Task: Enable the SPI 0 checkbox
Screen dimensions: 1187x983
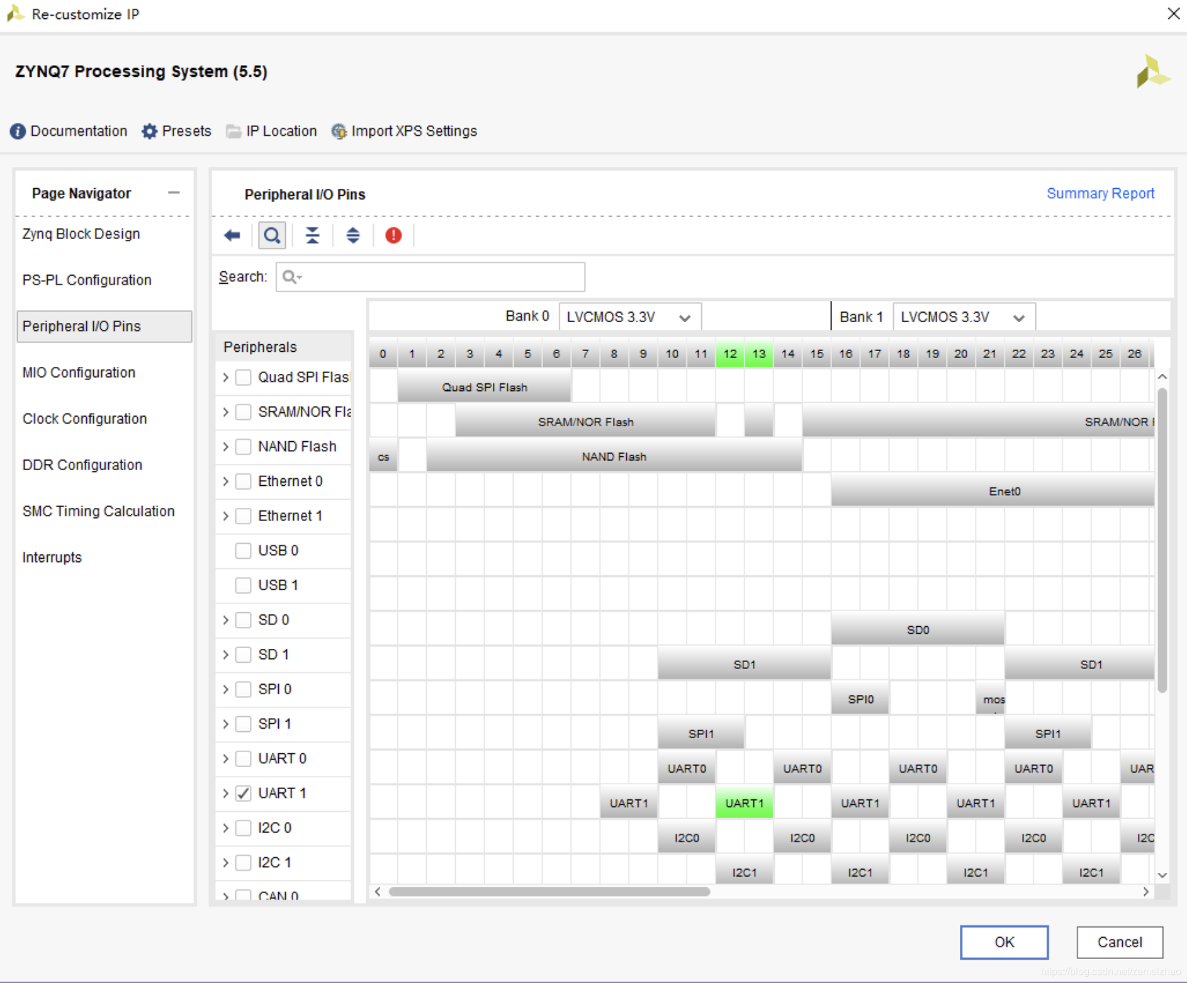Action: pyautogui.click(x=243, y=689)
